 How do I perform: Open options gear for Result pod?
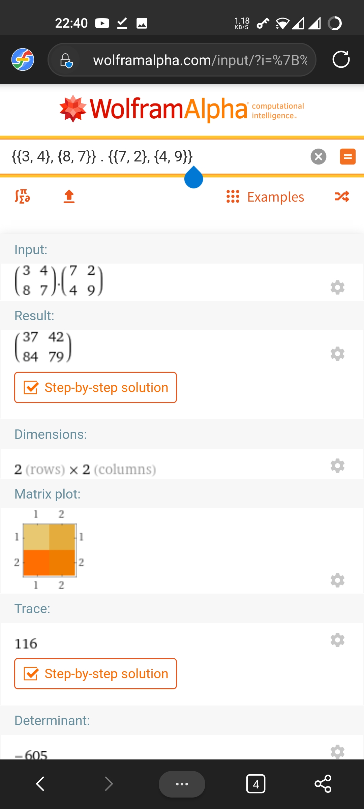tap(337, 354)
